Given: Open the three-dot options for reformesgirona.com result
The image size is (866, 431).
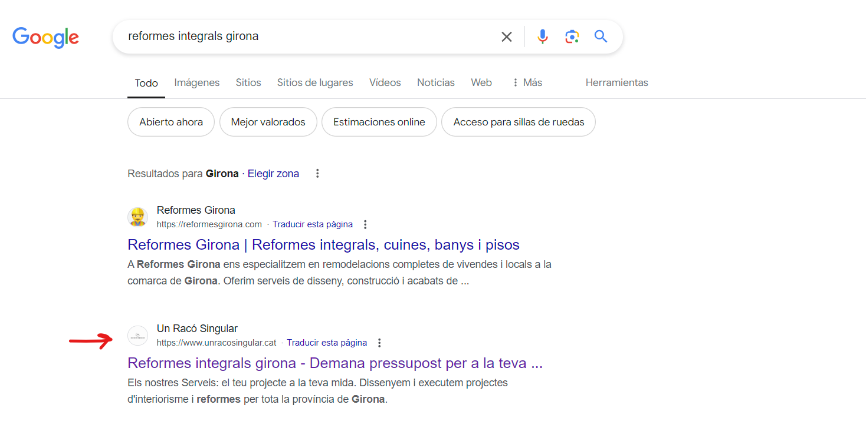Looking at the screenshot, I should click(x=365, y=224).
